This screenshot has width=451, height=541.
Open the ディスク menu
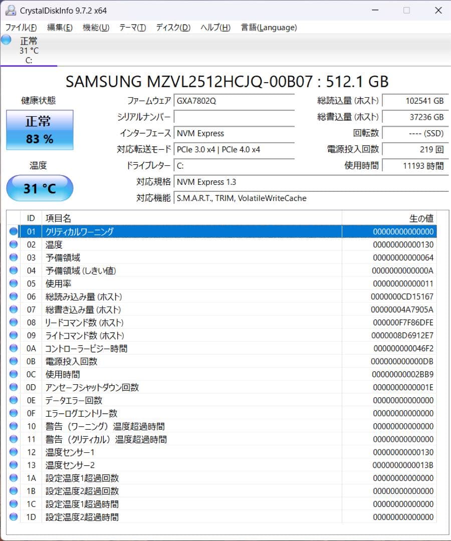(x=172, y=28)
